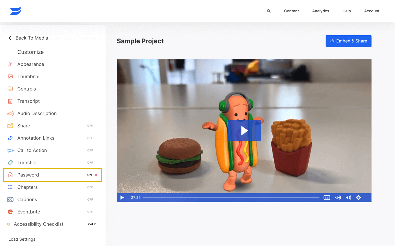Screen dimensions: 395x246
Task: Open the Audio Description settings section
Action: (x=37, y=114)
